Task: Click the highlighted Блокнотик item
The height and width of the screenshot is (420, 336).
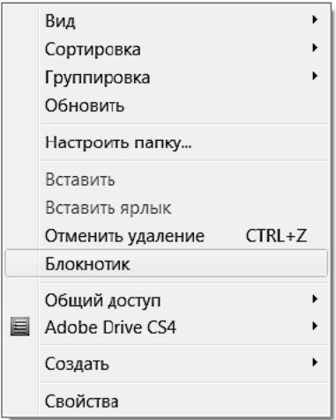Action: (x=167, y=263)
